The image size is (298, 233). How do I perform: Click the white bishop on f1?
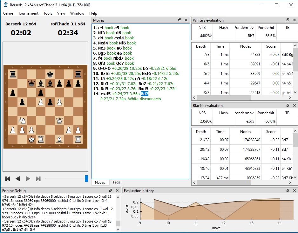point(59,139)
